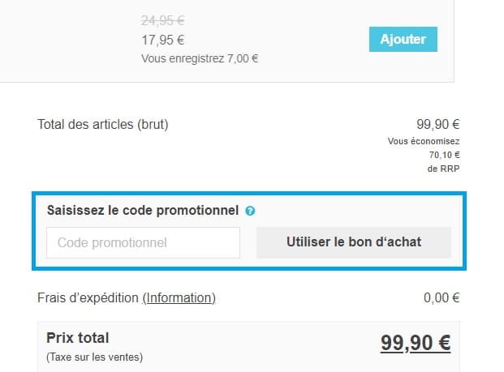
Task: Click the Total des articles (brut) label
Action: (x=103, y=125)
